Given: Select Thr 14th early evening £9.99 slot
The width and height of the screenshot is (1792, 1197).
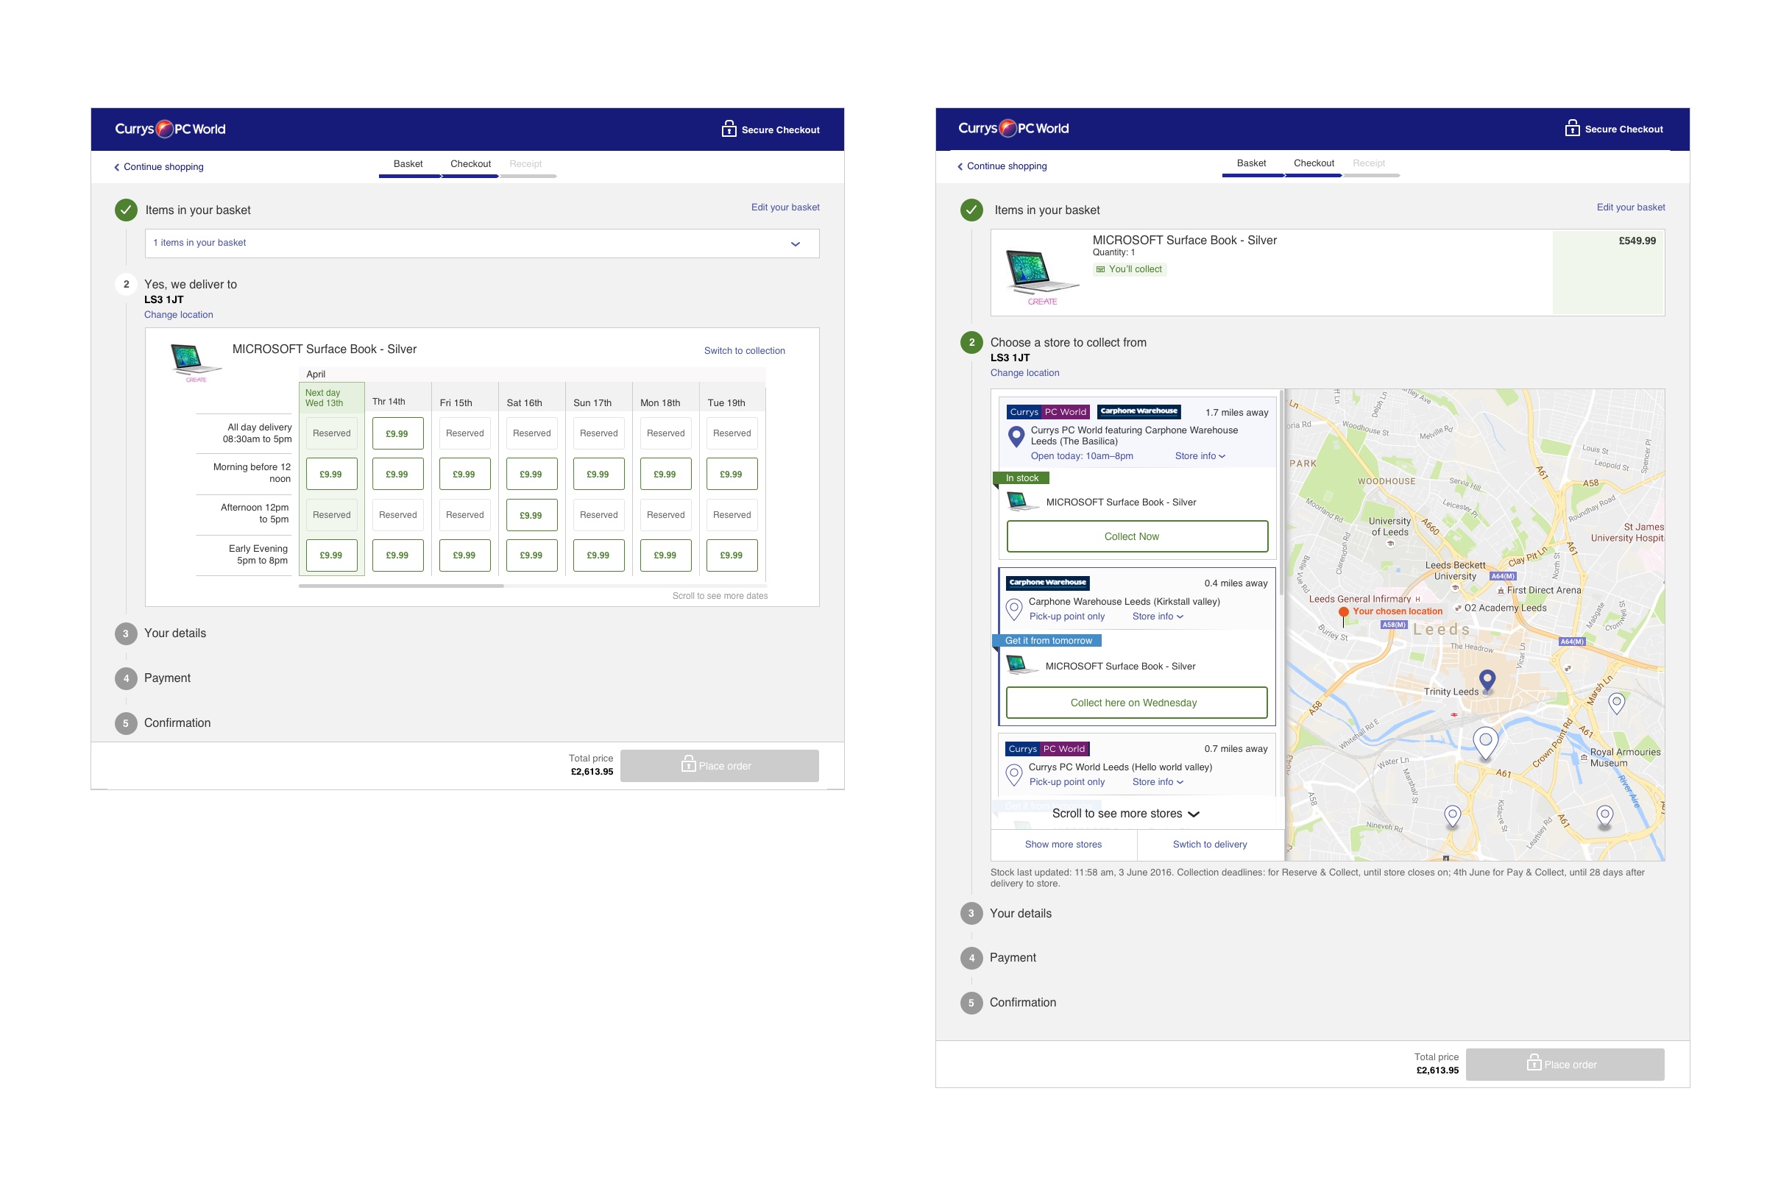Looking at the screenshot, I should pos(398,555).
